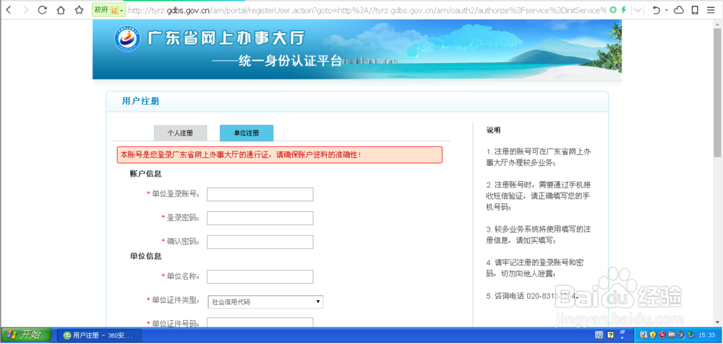Screen dimensions: 723x344
Task: Click the help question mark icon on taskbar
Action: pos(610,335)
